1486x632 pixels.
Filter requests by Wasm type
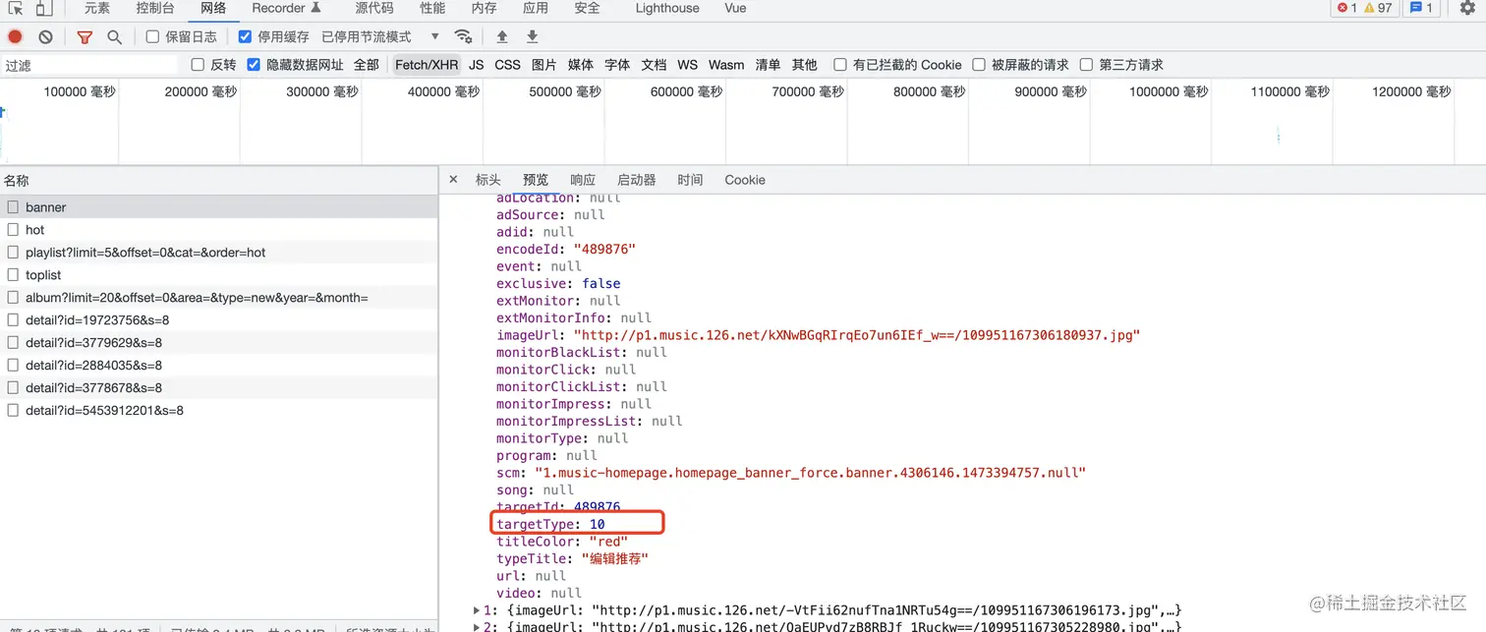(726, 65)
